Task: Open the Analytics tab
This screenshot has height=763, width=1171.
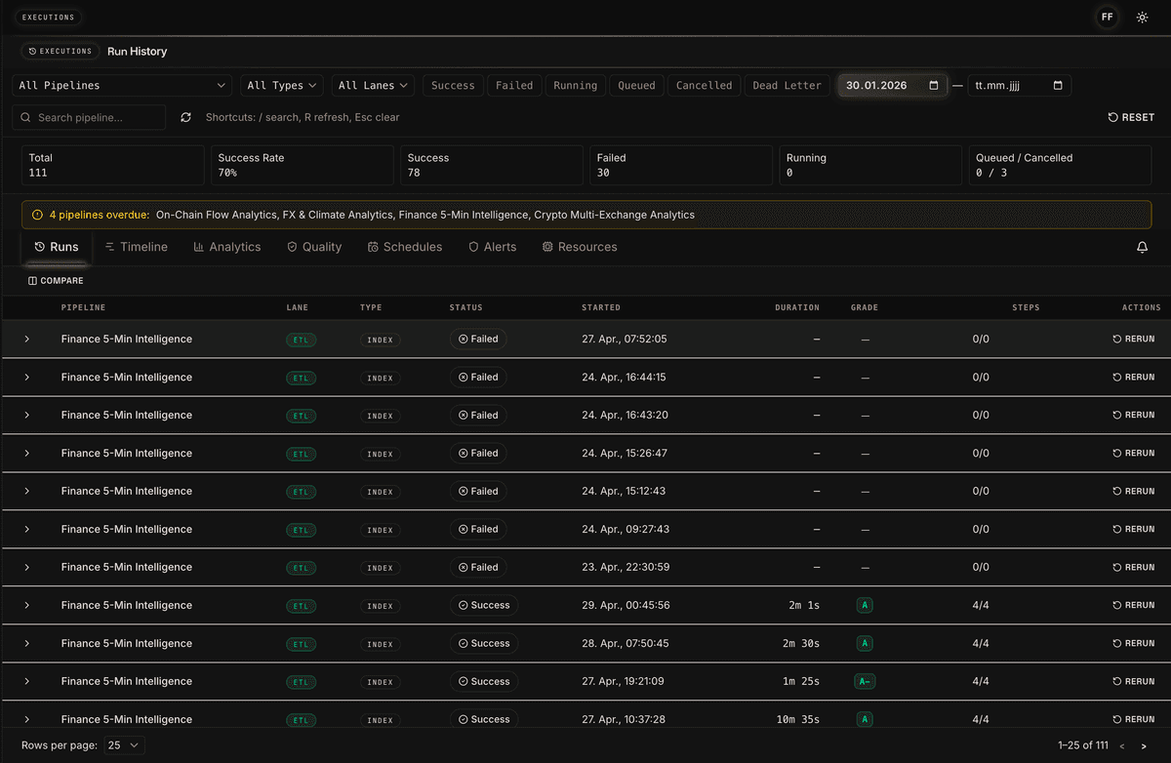Action: [x=227, y=248]
